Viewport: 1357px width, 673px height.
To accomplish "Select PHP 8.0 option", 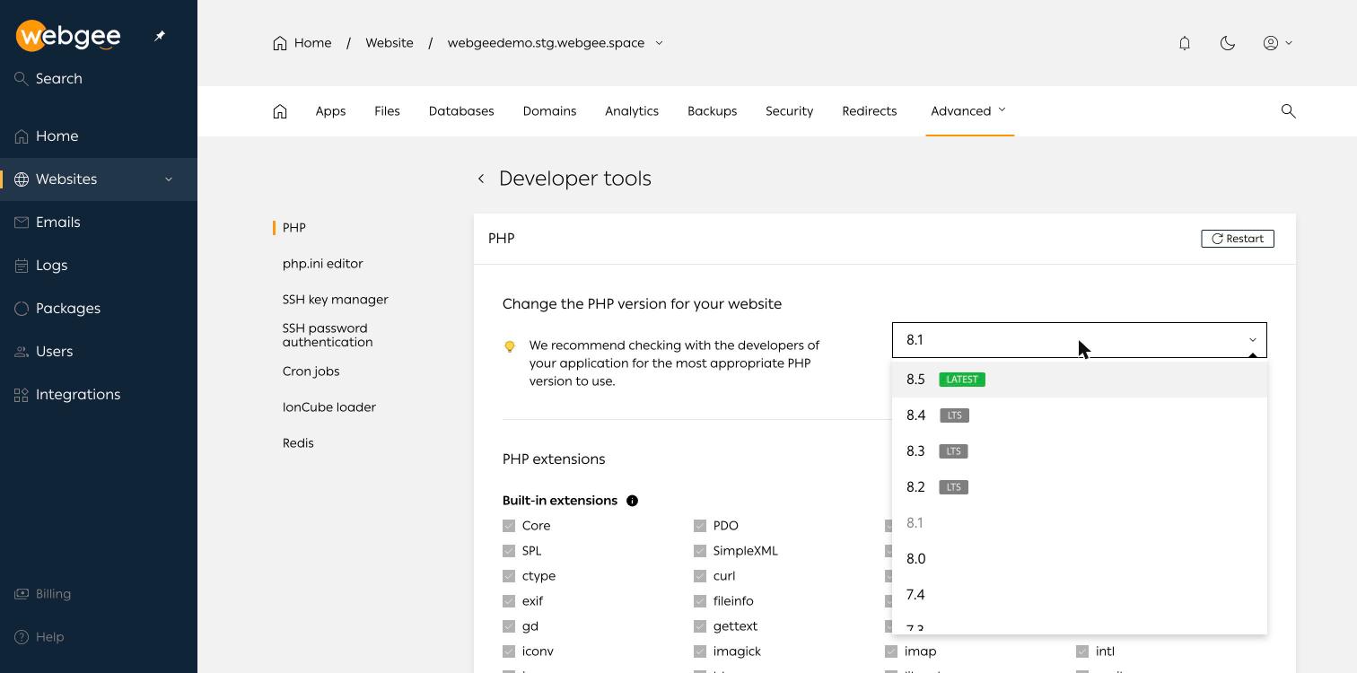I will [x=1080, y=559].
